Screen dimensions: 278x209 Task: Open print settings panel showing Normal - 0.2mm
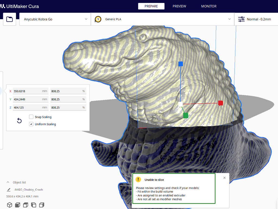click(256, 19)
